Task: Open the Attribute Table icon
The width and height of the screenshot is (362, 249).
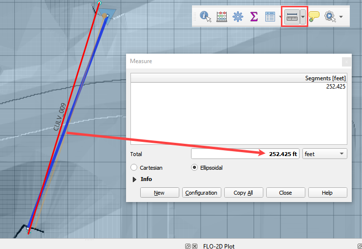Action: [x=270, y=17]
